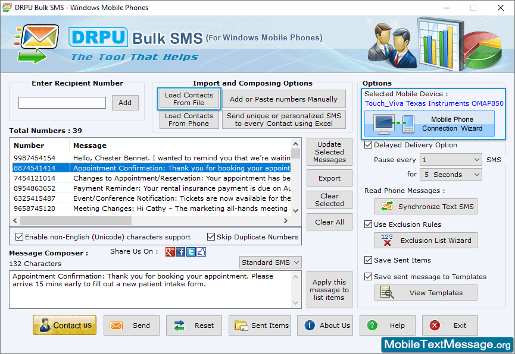
Task: Click the thumbs-up like icon
Action: coord(201,252)
